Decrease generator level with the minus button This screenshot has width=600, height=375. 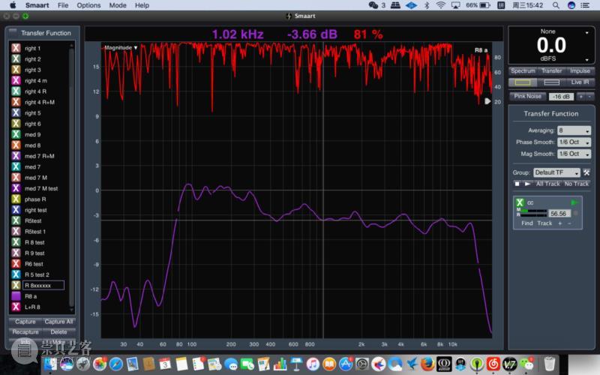coord(589,97)
